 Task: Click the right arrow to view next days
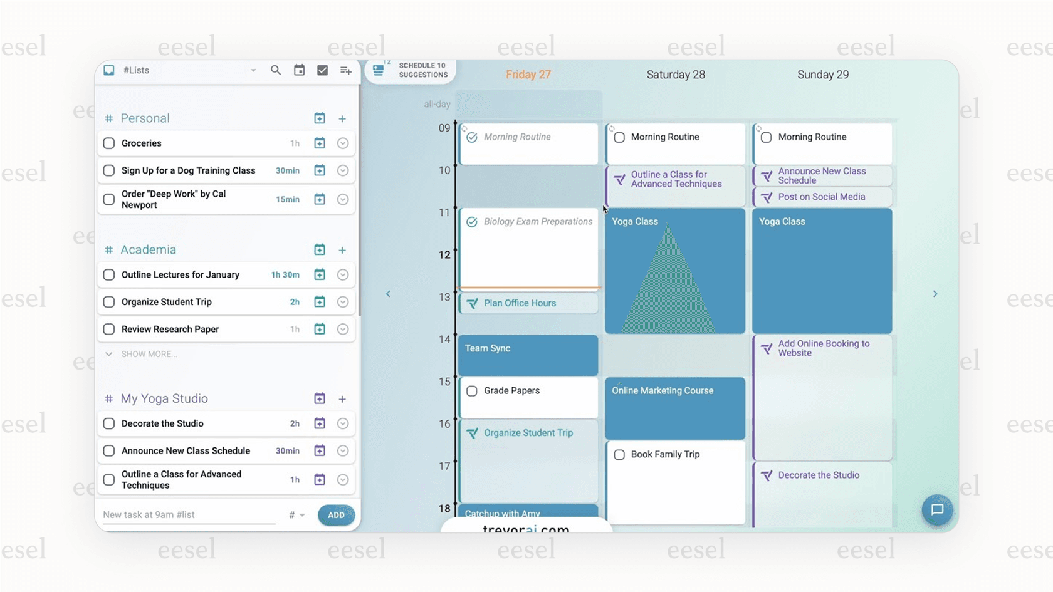click(935, 293)
